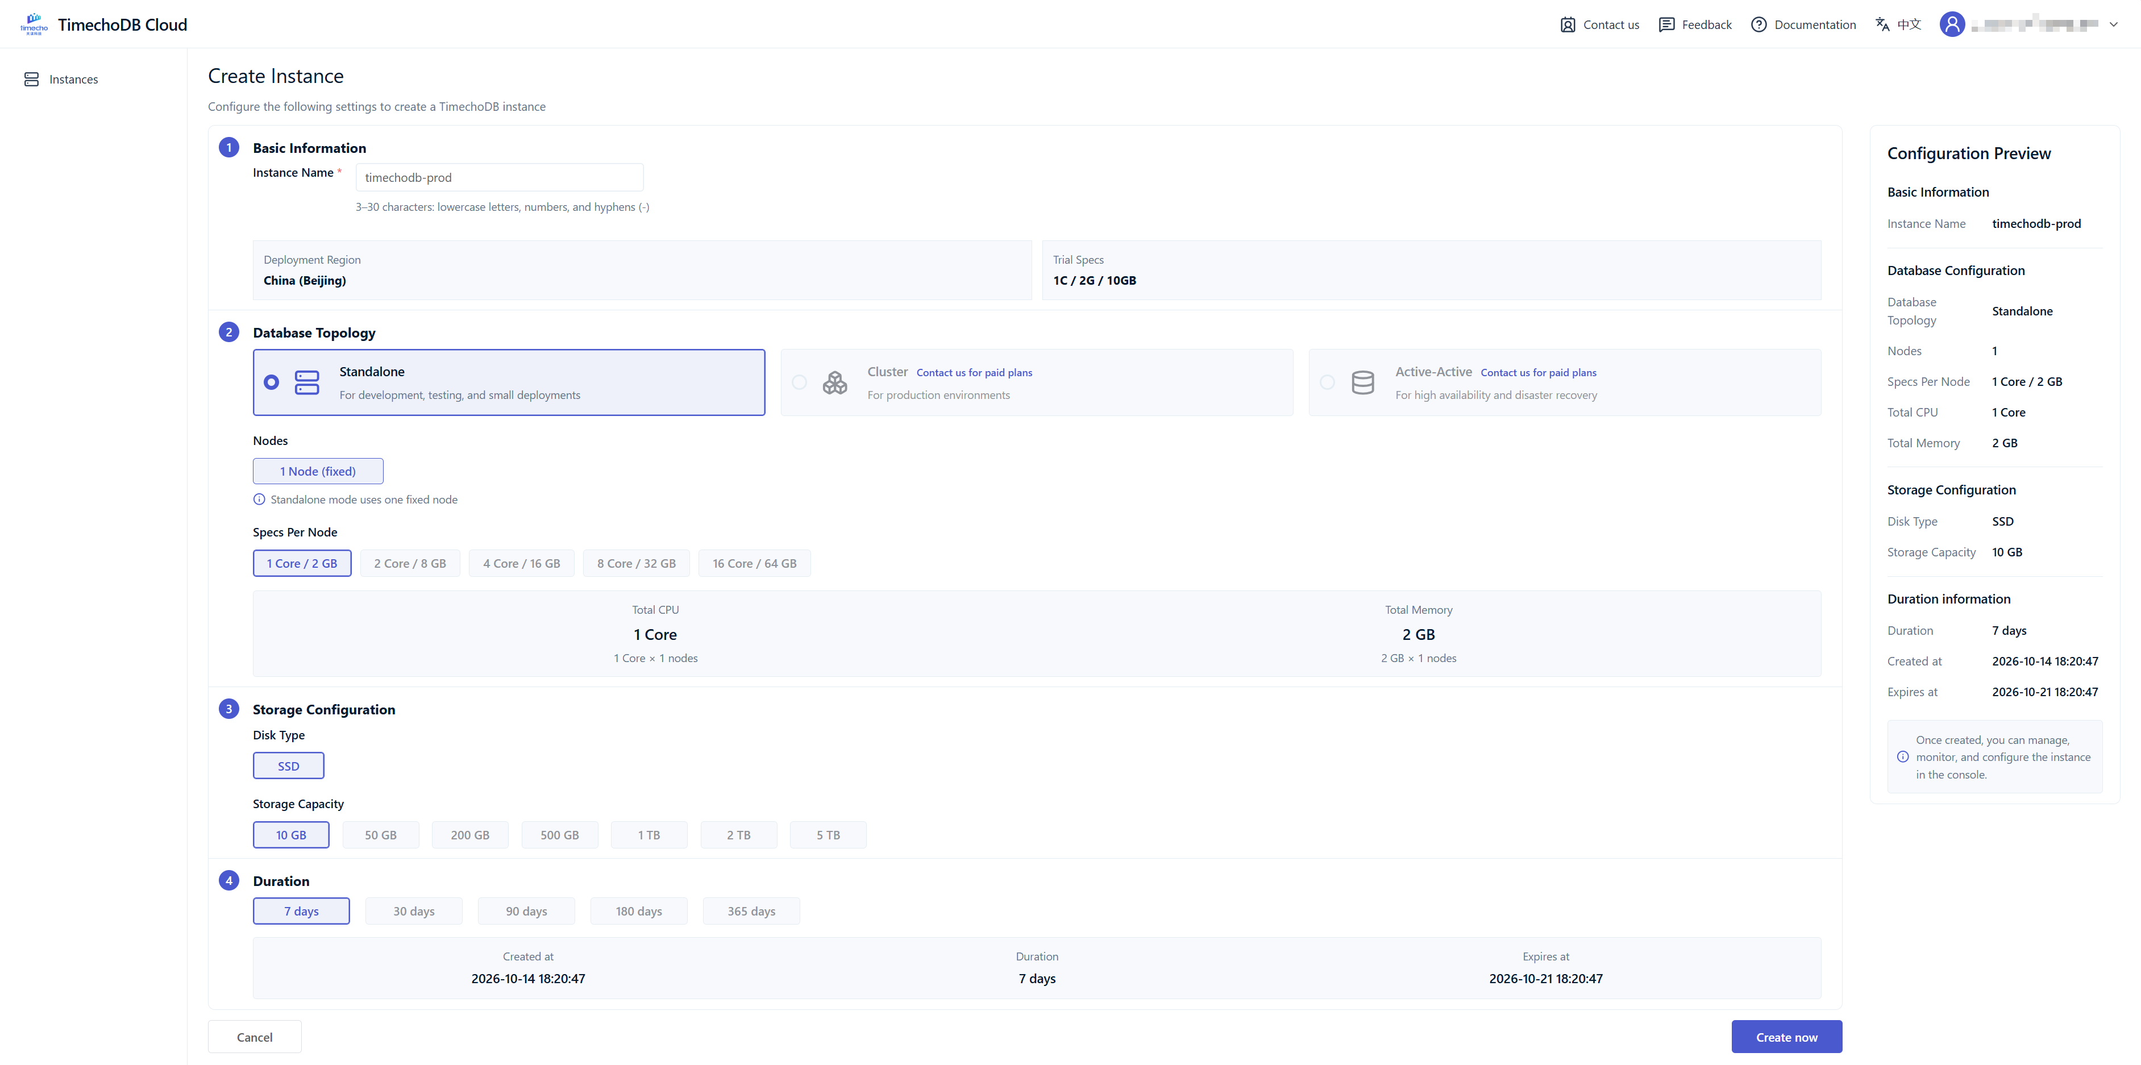The image size is (2141, 1065).
Task: Select the Cluster topology radio button
Action: click(x=799, y=382)
